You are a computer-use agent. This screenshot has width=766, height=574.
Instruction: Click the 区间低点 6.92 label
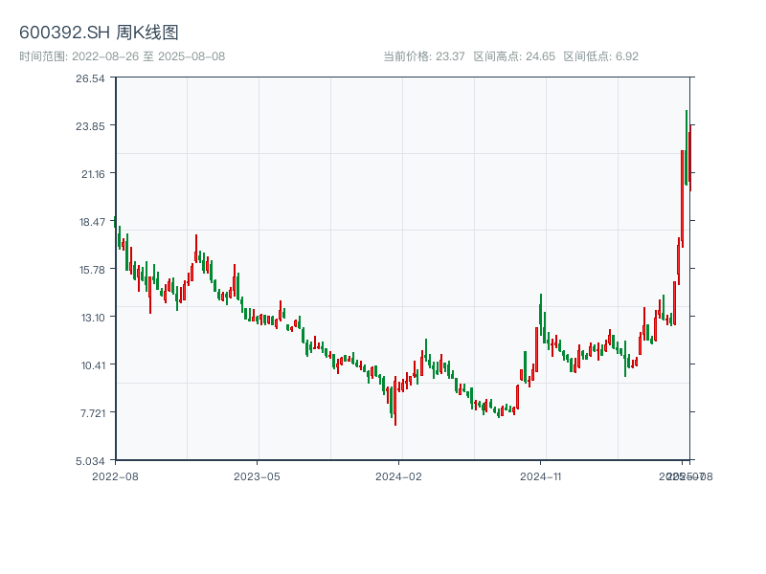click(x=600, y=56)
